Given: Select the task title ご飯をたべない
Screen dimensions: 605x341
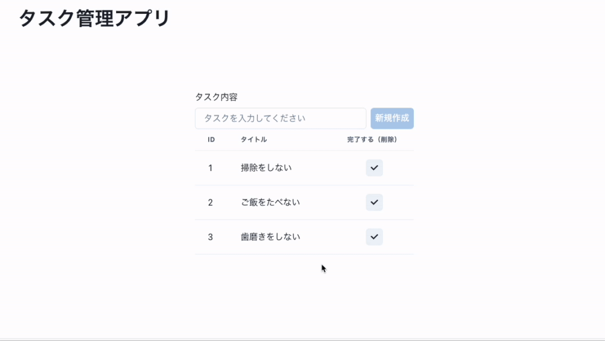Looking at the screenshot, I should point(270,202).
